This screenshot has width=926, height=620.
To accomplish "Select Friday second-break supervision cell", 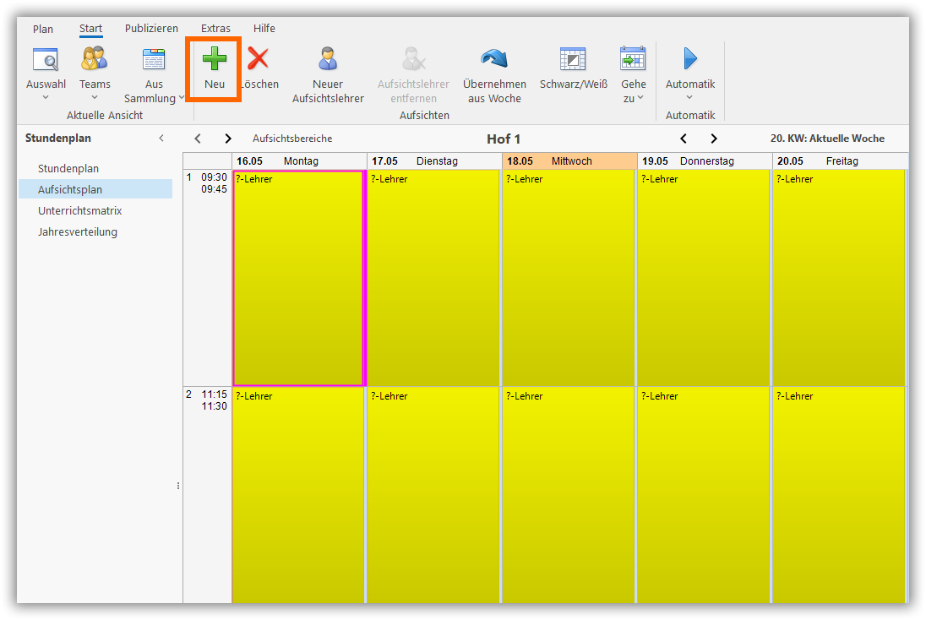I will (x=839, y=494).
